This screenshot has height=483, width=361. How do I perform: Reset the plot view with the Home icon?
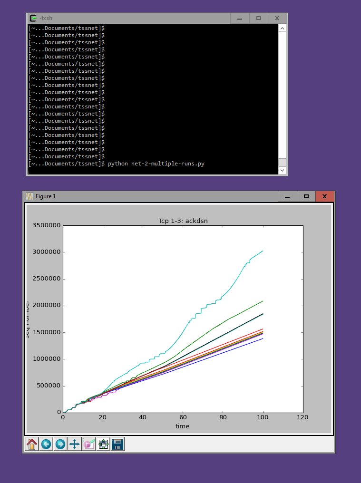coord(32,444)
